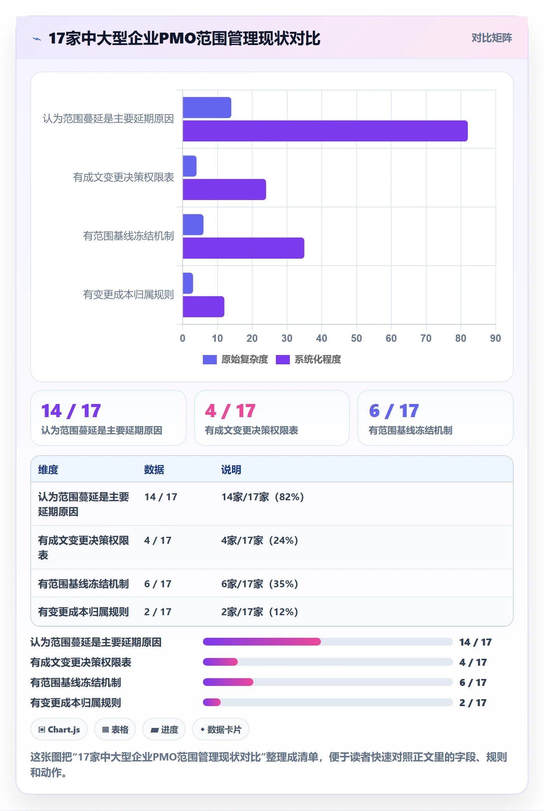Select the 表格 tag chip

[115, 729]
